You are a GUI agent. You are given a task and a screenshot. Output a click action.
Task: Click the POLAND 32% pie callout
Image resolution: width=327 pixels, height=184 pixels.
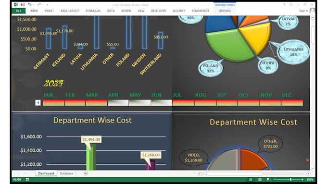tap(211, 68)
